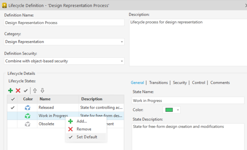Screen dimensions: 247x150
Task: Open the Transitions tab
Action: (x=158, y=83)
